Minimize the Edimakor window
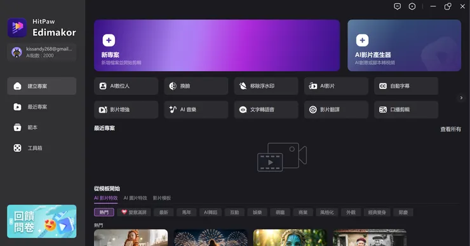Viewport: 470px width, 246px height. tap(433, 6)
